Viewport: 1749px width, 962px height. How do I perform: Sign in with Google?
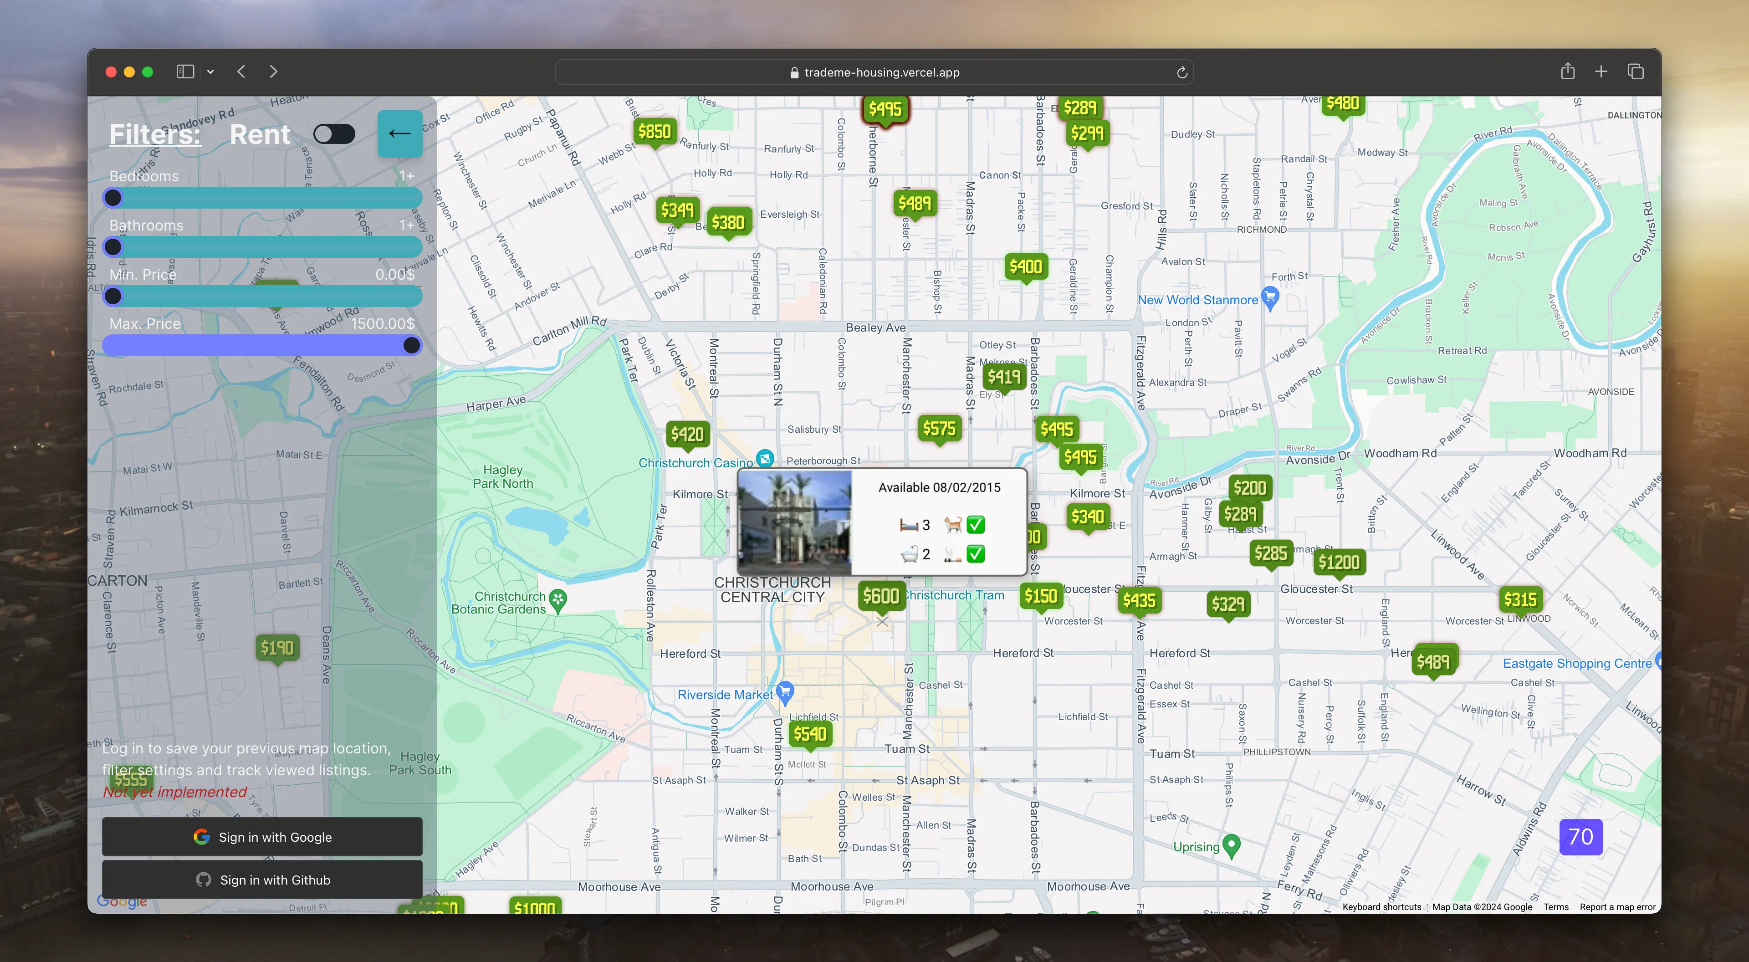[262, 836]
